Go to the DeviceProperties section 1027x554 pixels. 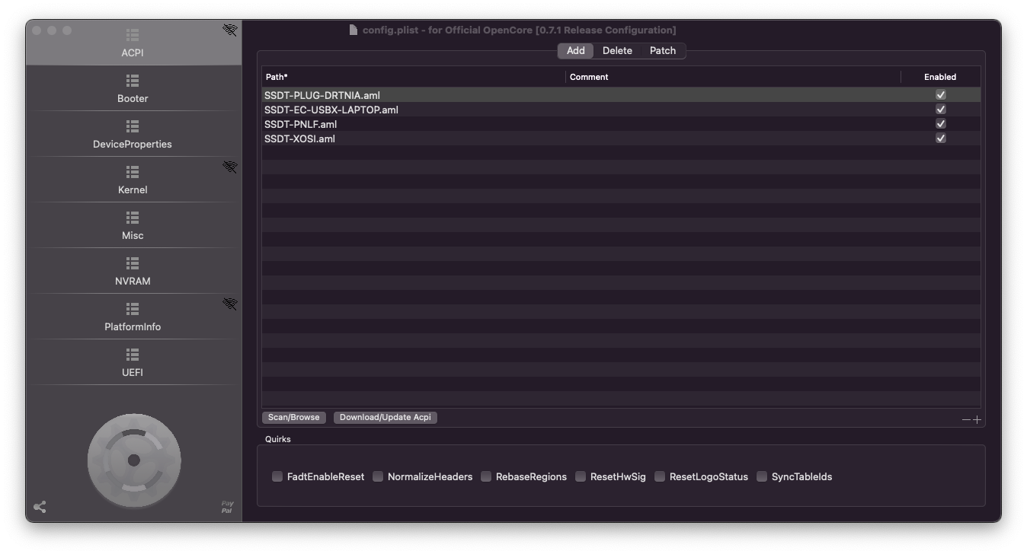coord(133,134)
